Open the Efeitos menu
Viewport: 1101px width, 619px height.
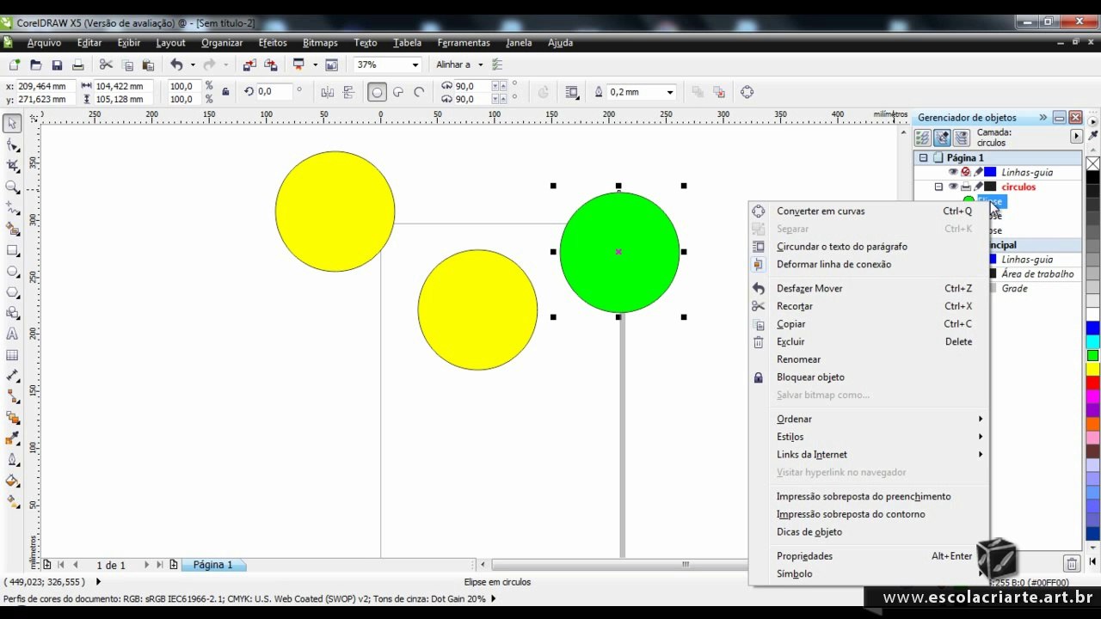pyautogui.click(x=273, y=42)
